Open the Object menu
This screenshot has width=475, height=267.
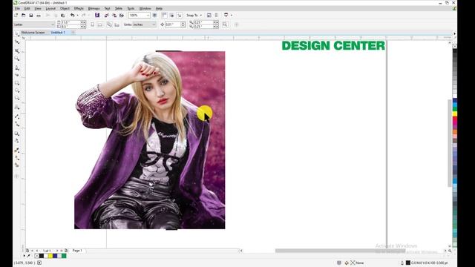point(65,8)
